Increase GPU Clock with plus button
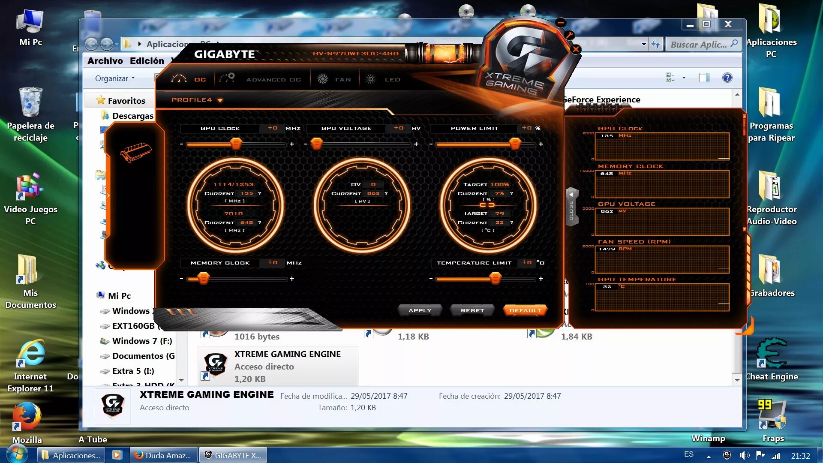823x463 pixels. 292,144
